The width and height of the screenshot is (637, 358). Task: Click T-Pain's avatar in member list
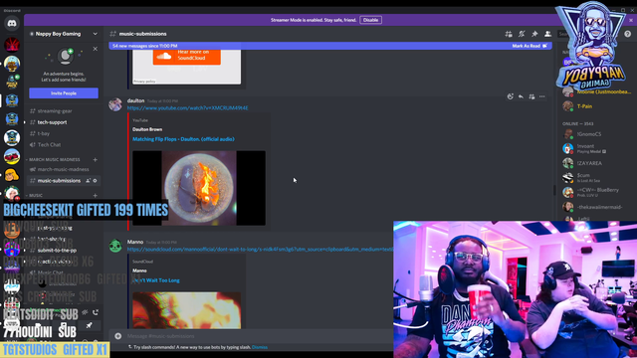[x=568, y=106]
